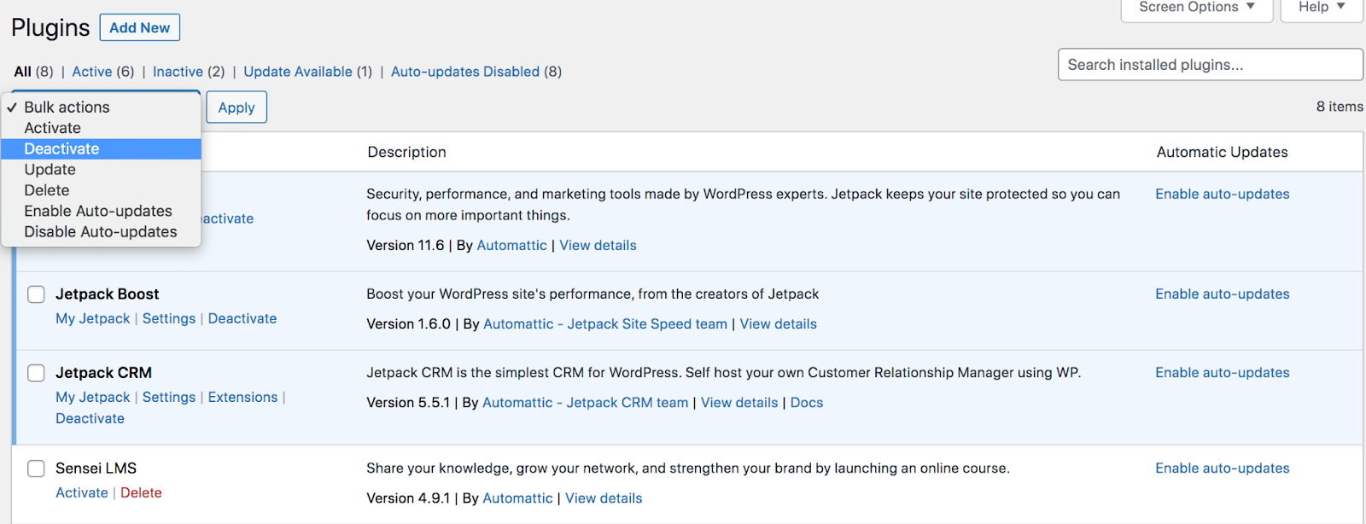The height and width of the screenshot is (524, 1366).
Task: Click the Apply button
Action: tap(236, 108)
